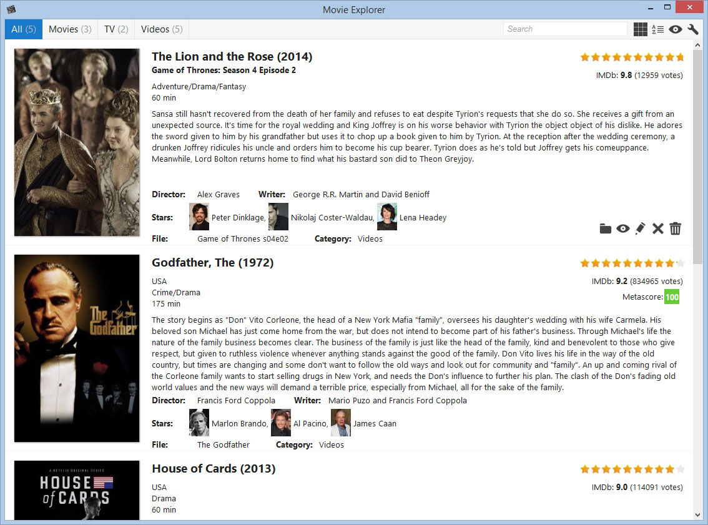Click IMDb 9.8 rating text
The width and height of the screenshot is (708, 525).
639,76
